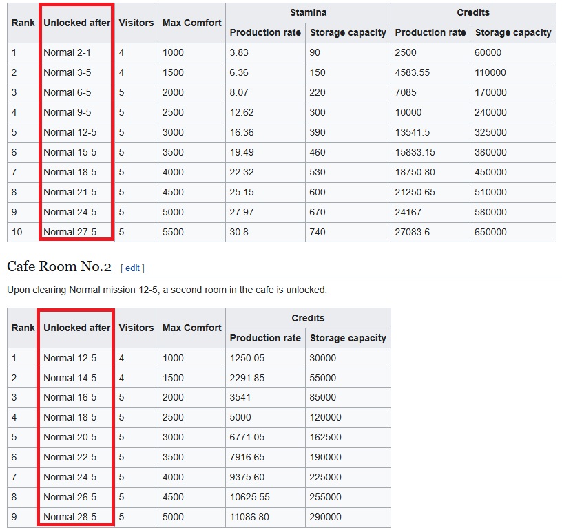Image resolution: width=562 pixels, height=532 pixels.
Task: Click credits production rate 24167
Action: tap(408, 212)
